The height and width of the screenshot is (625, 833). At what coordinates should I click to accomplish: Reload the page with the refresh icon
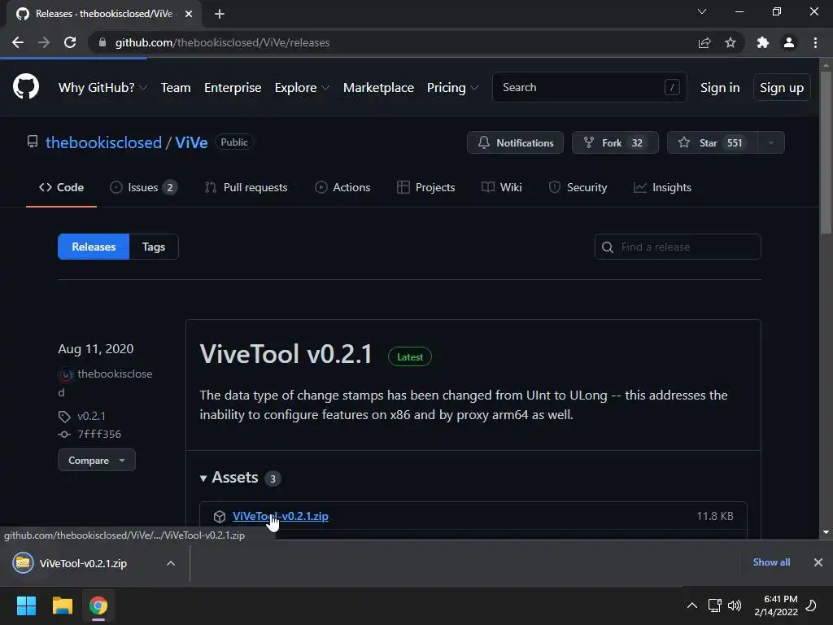tap(70, 42)
